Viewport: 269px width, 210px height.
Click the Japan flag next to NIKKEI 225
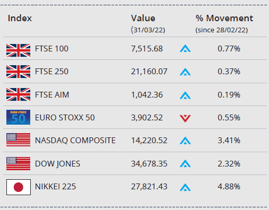19,187
